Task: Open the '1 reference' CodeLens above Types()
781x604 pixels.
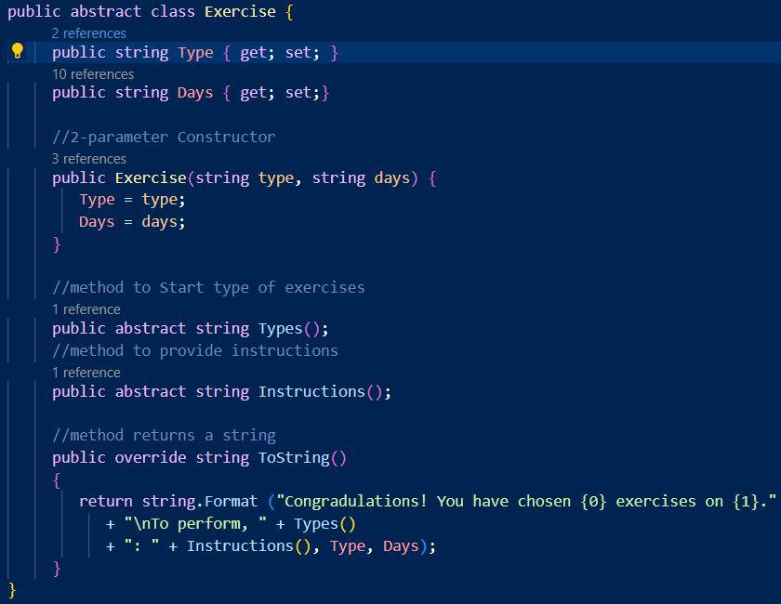Action: click(x=86, y=309)
